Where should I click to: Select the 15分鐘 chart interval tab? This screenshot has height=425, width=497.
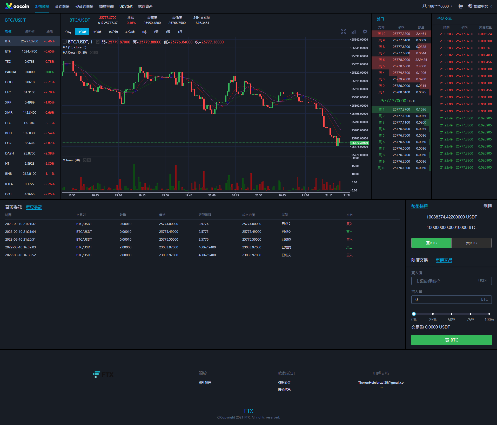click(113, 32)
